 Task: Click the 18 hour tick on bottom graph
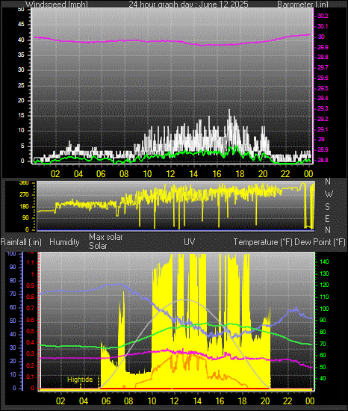[x=243, y=401]
